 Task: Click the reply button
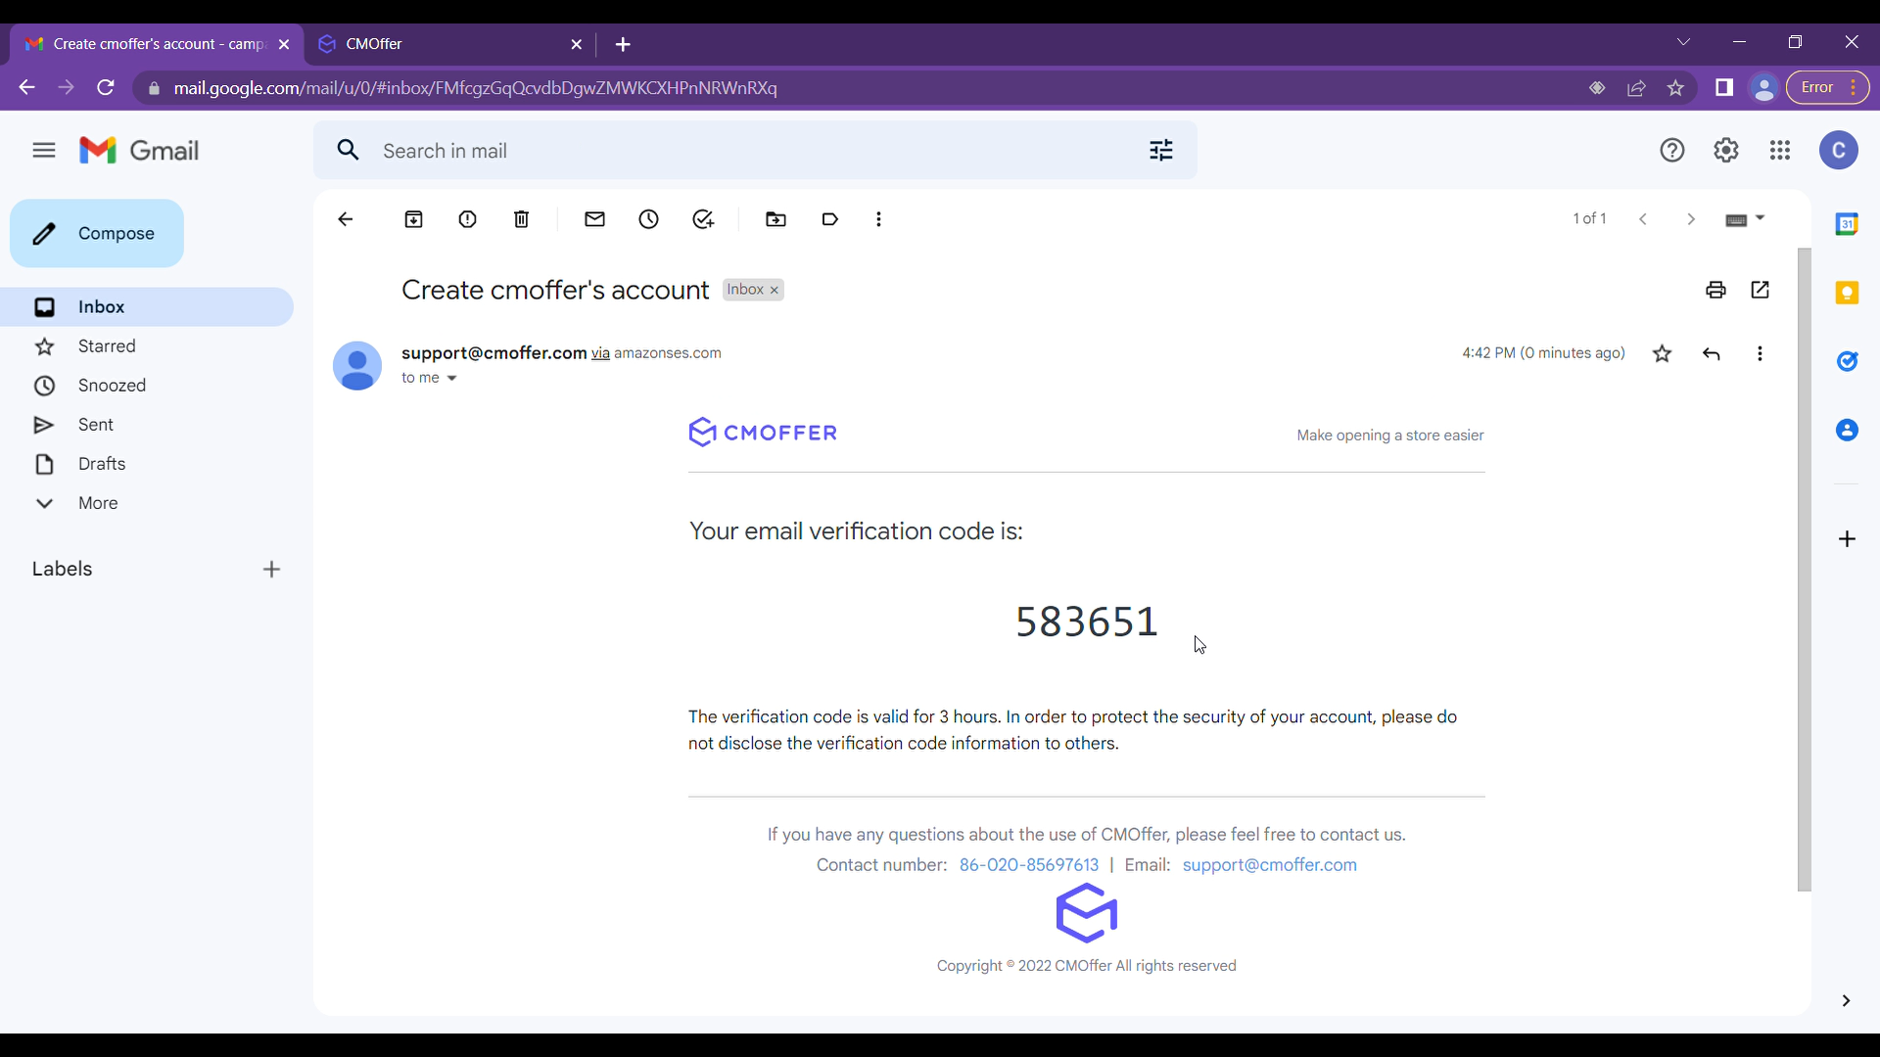point(1710,352)
